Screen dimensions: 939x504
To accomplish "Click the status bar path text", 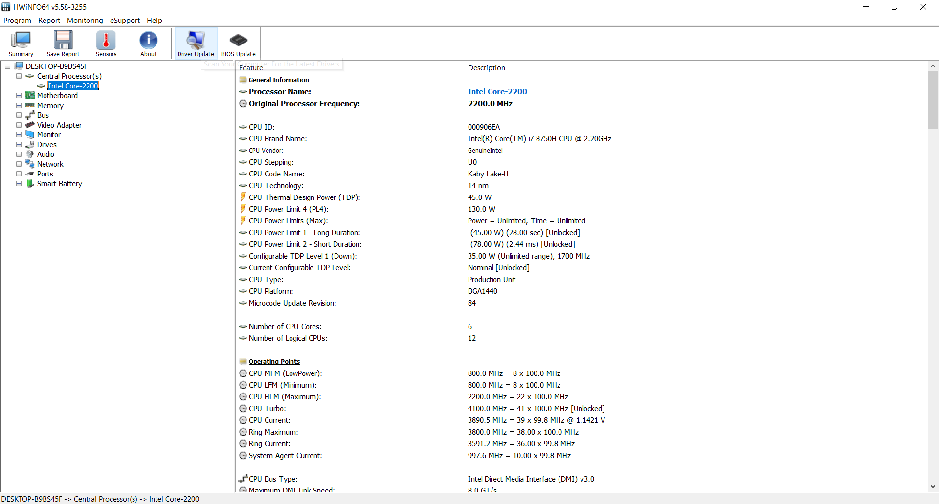I will [x=100, y=499].
